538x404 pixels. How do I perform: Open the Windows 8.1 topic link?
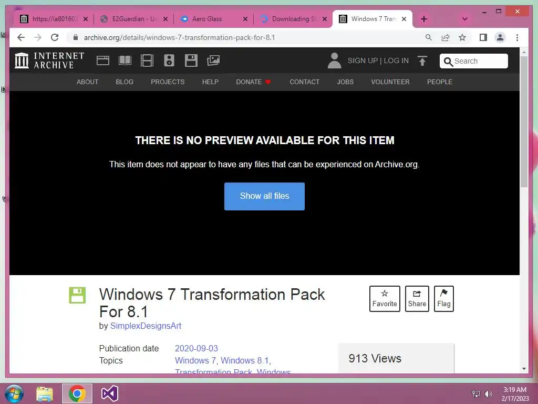click(245, 360)
